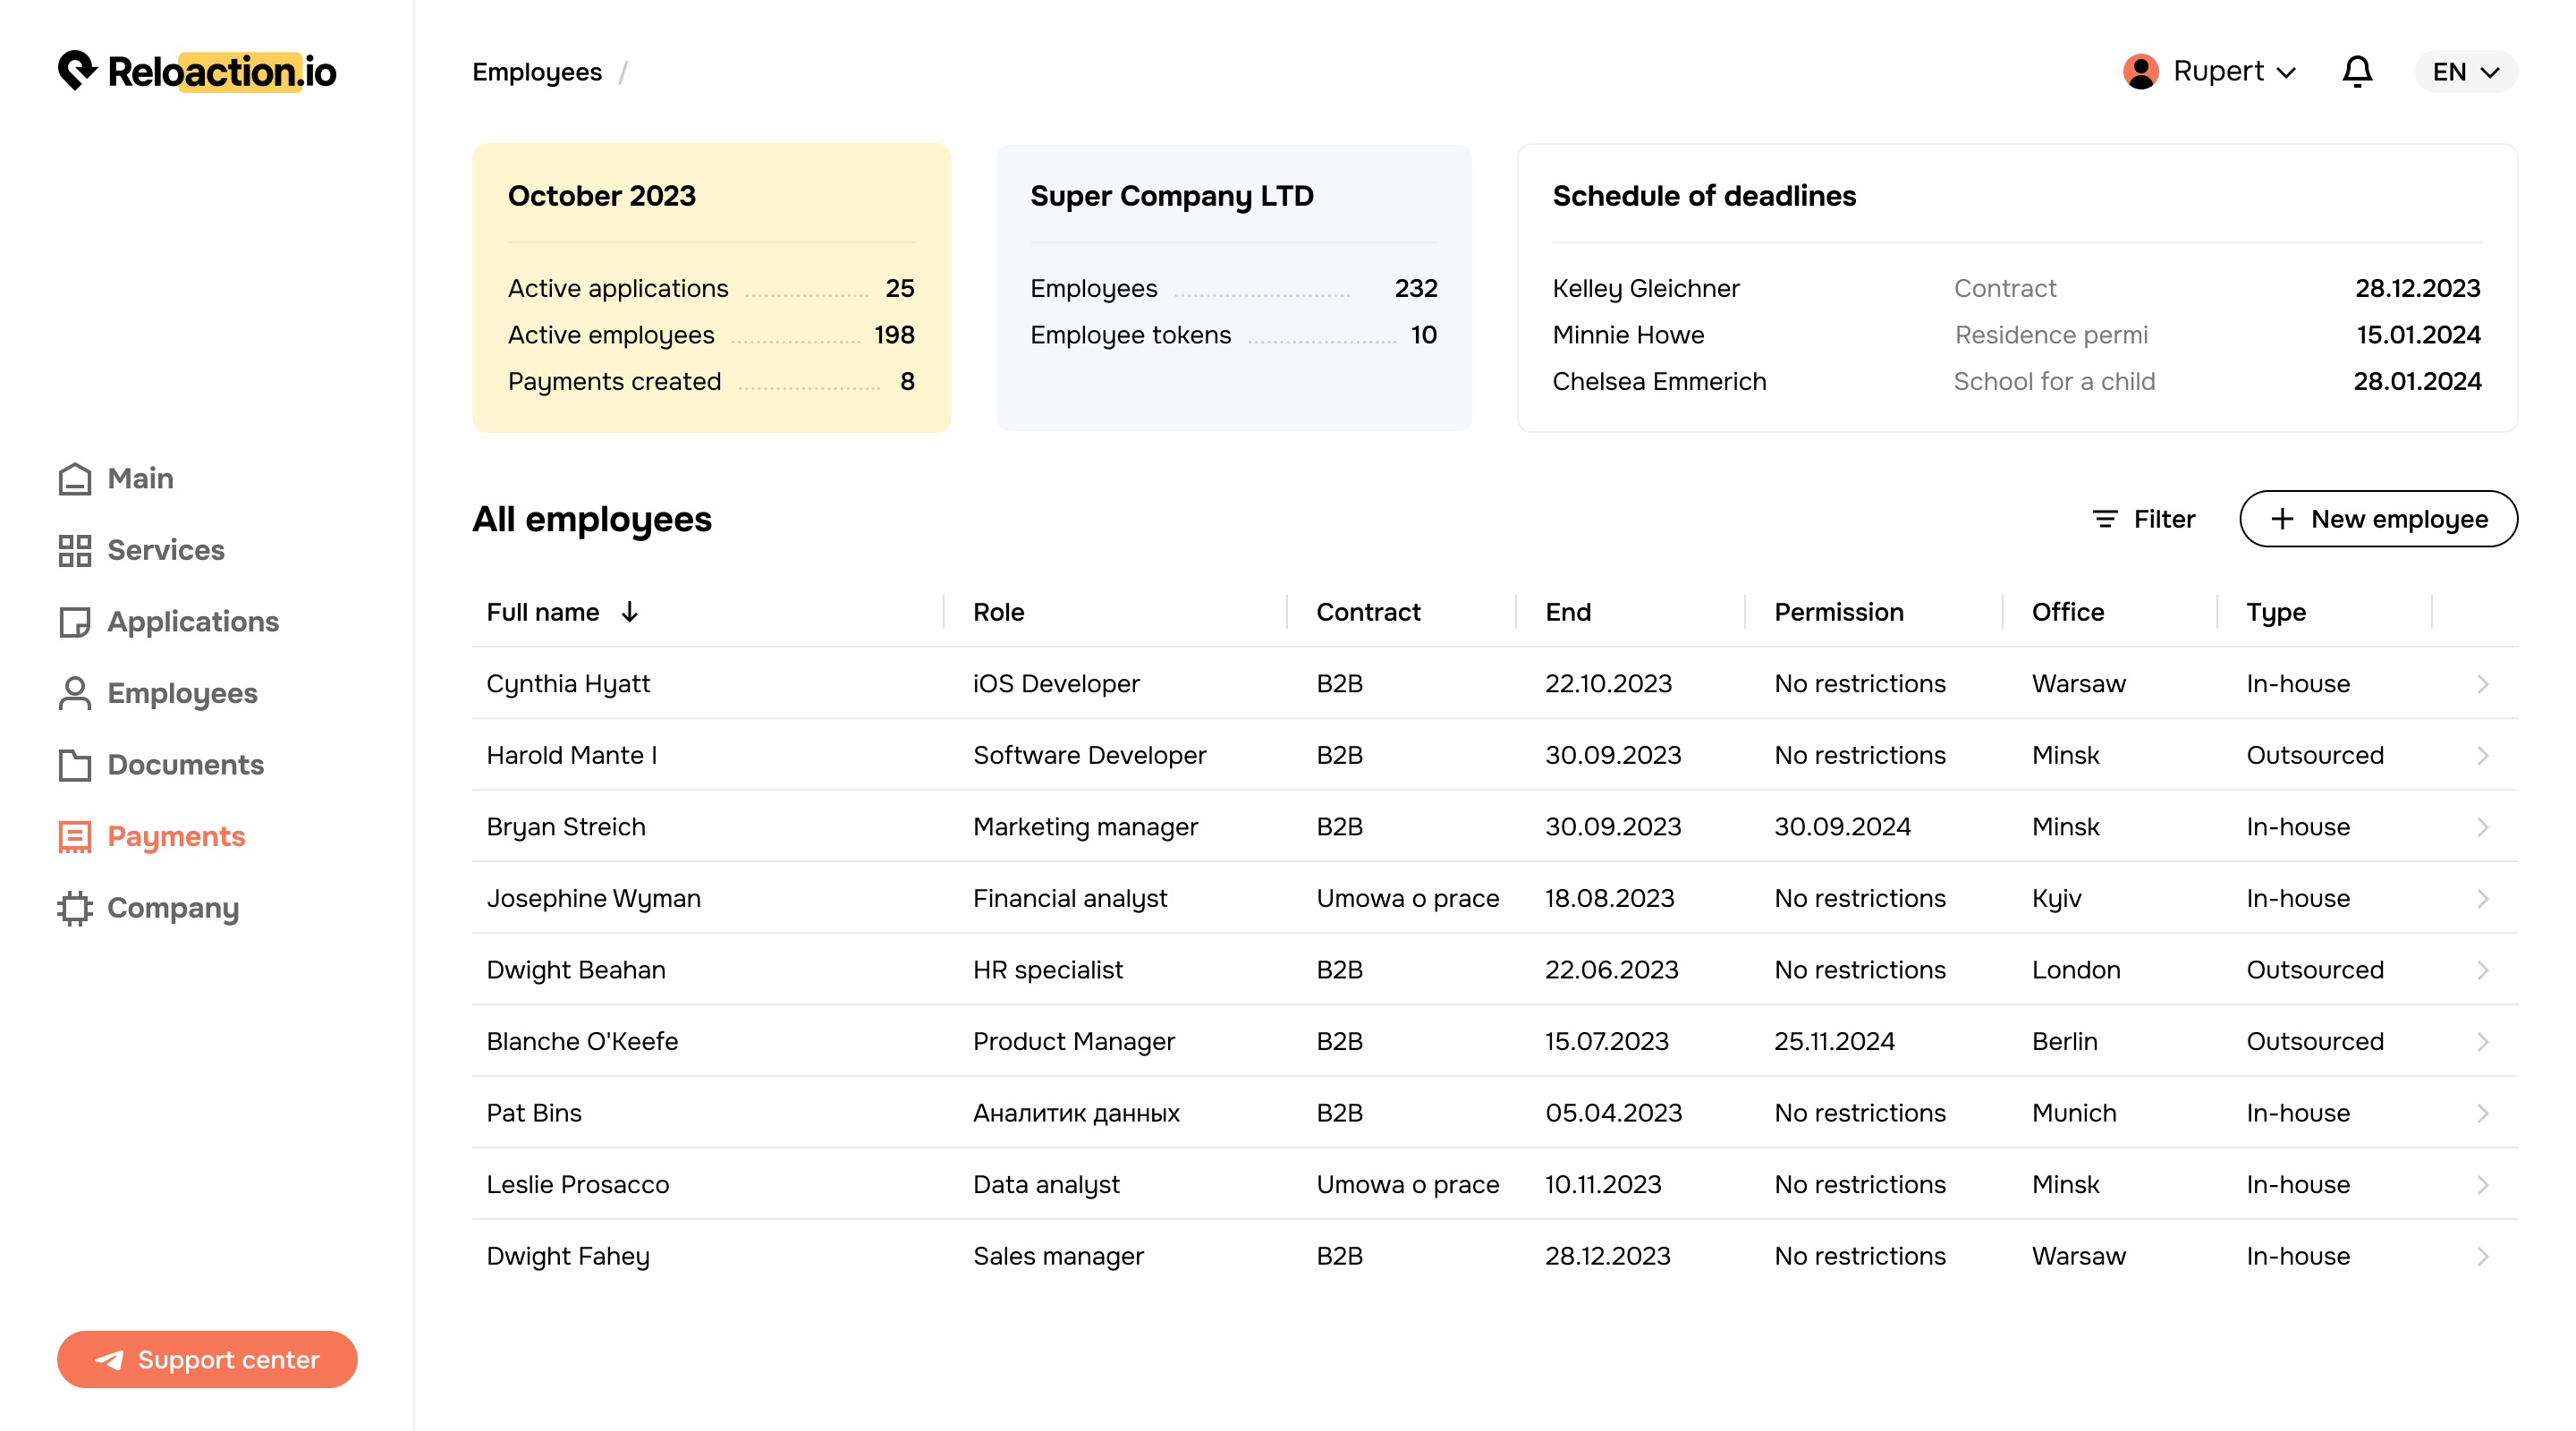The width and height of the screenshot is (2576, 1431).
Task: Go to Employees in sidebar menu
Action: coord(181,693)
